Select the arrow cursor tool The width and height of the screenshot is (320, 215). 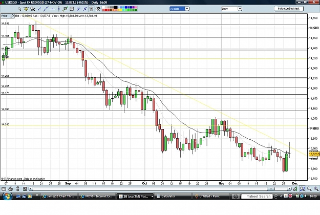19,9
